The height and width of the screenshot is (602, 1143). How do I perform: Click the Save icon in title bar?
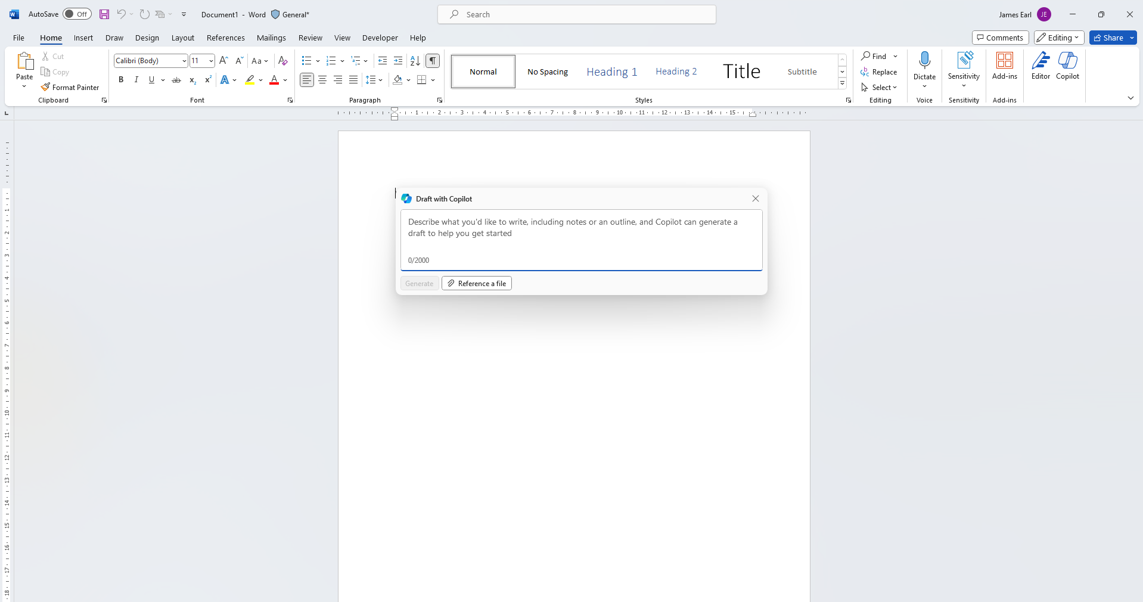click(104, 14)
